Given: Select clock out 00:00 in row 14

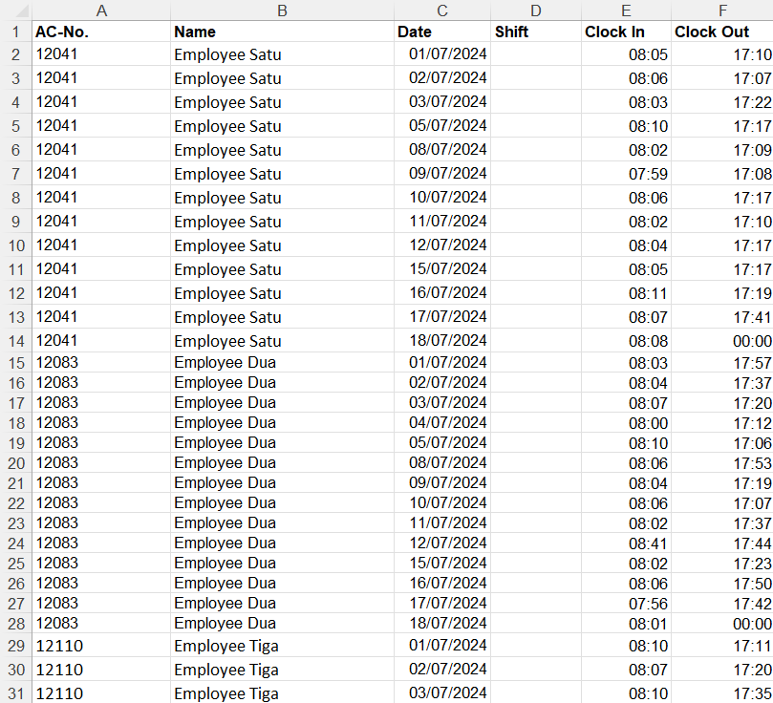Looking at the screenshot, I should 722,340.
